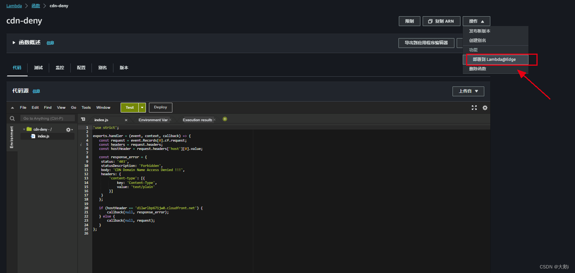Click the 'use strict' code line

coord(106,128)
